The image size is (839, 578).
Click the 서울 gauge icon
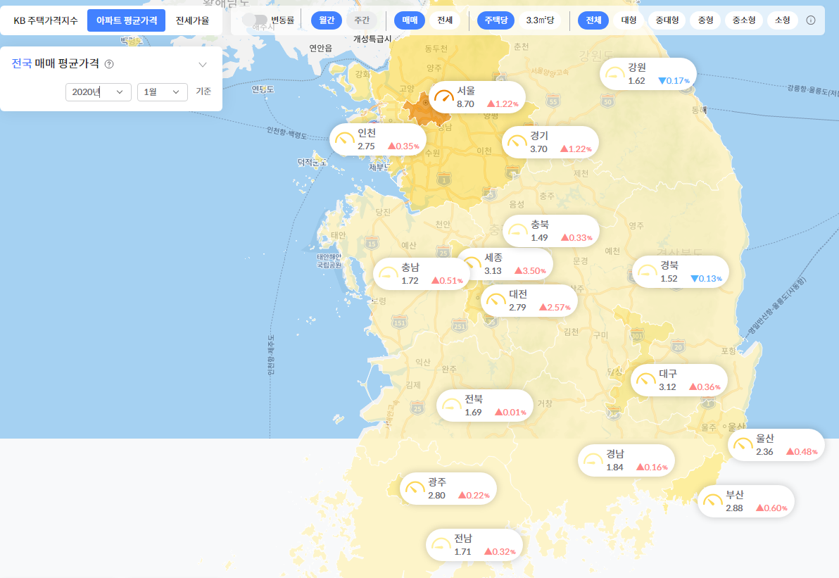444,97
